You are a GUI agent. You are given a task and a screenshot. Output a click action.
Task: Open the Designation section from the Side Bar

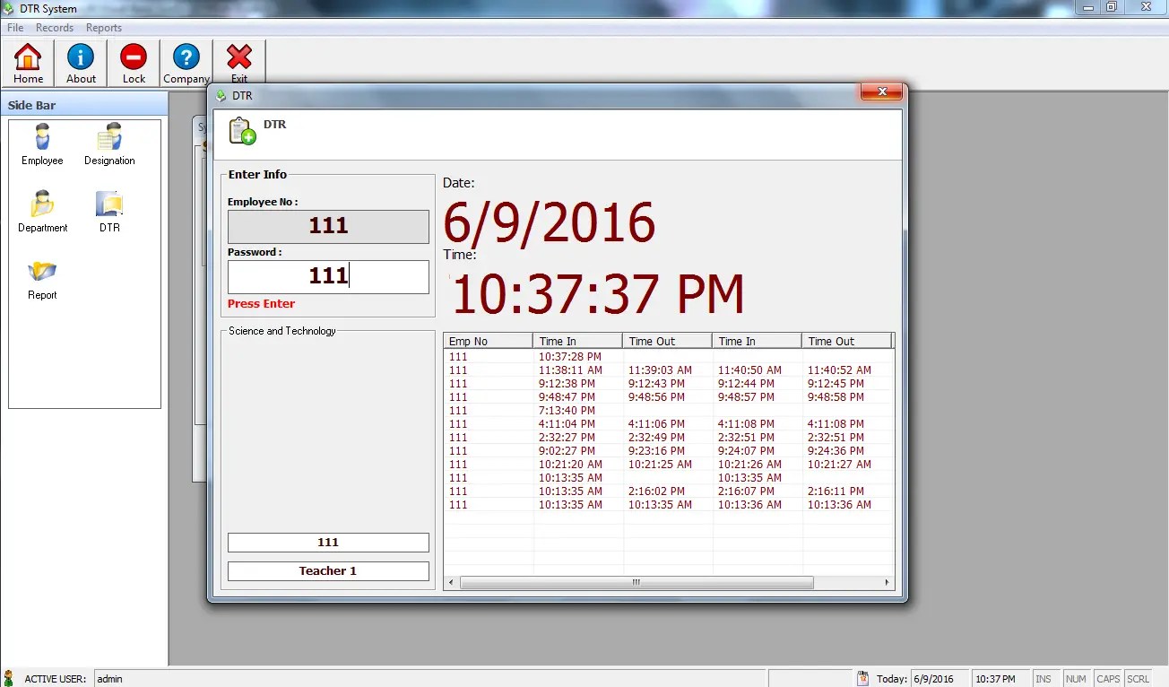coord(108,143)
